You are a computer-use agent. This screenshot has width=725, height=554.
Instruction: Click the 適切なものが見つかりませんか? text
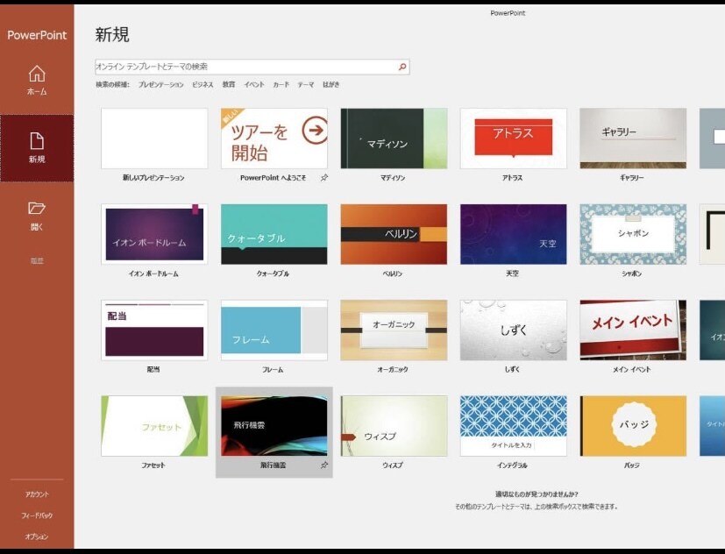tap(537, 494)
